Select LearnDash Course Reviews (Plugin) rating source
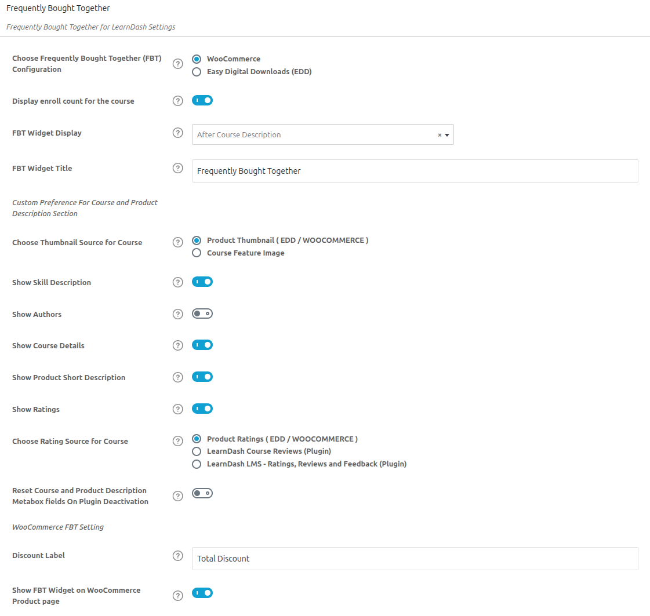 pos(197,451)
